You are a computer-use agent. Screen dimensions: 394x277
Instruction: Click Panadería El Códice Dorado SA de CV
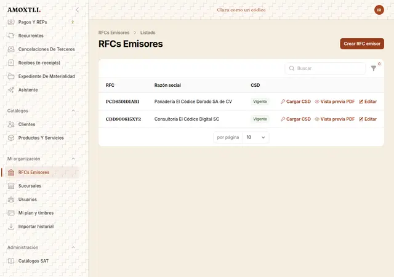193,102
